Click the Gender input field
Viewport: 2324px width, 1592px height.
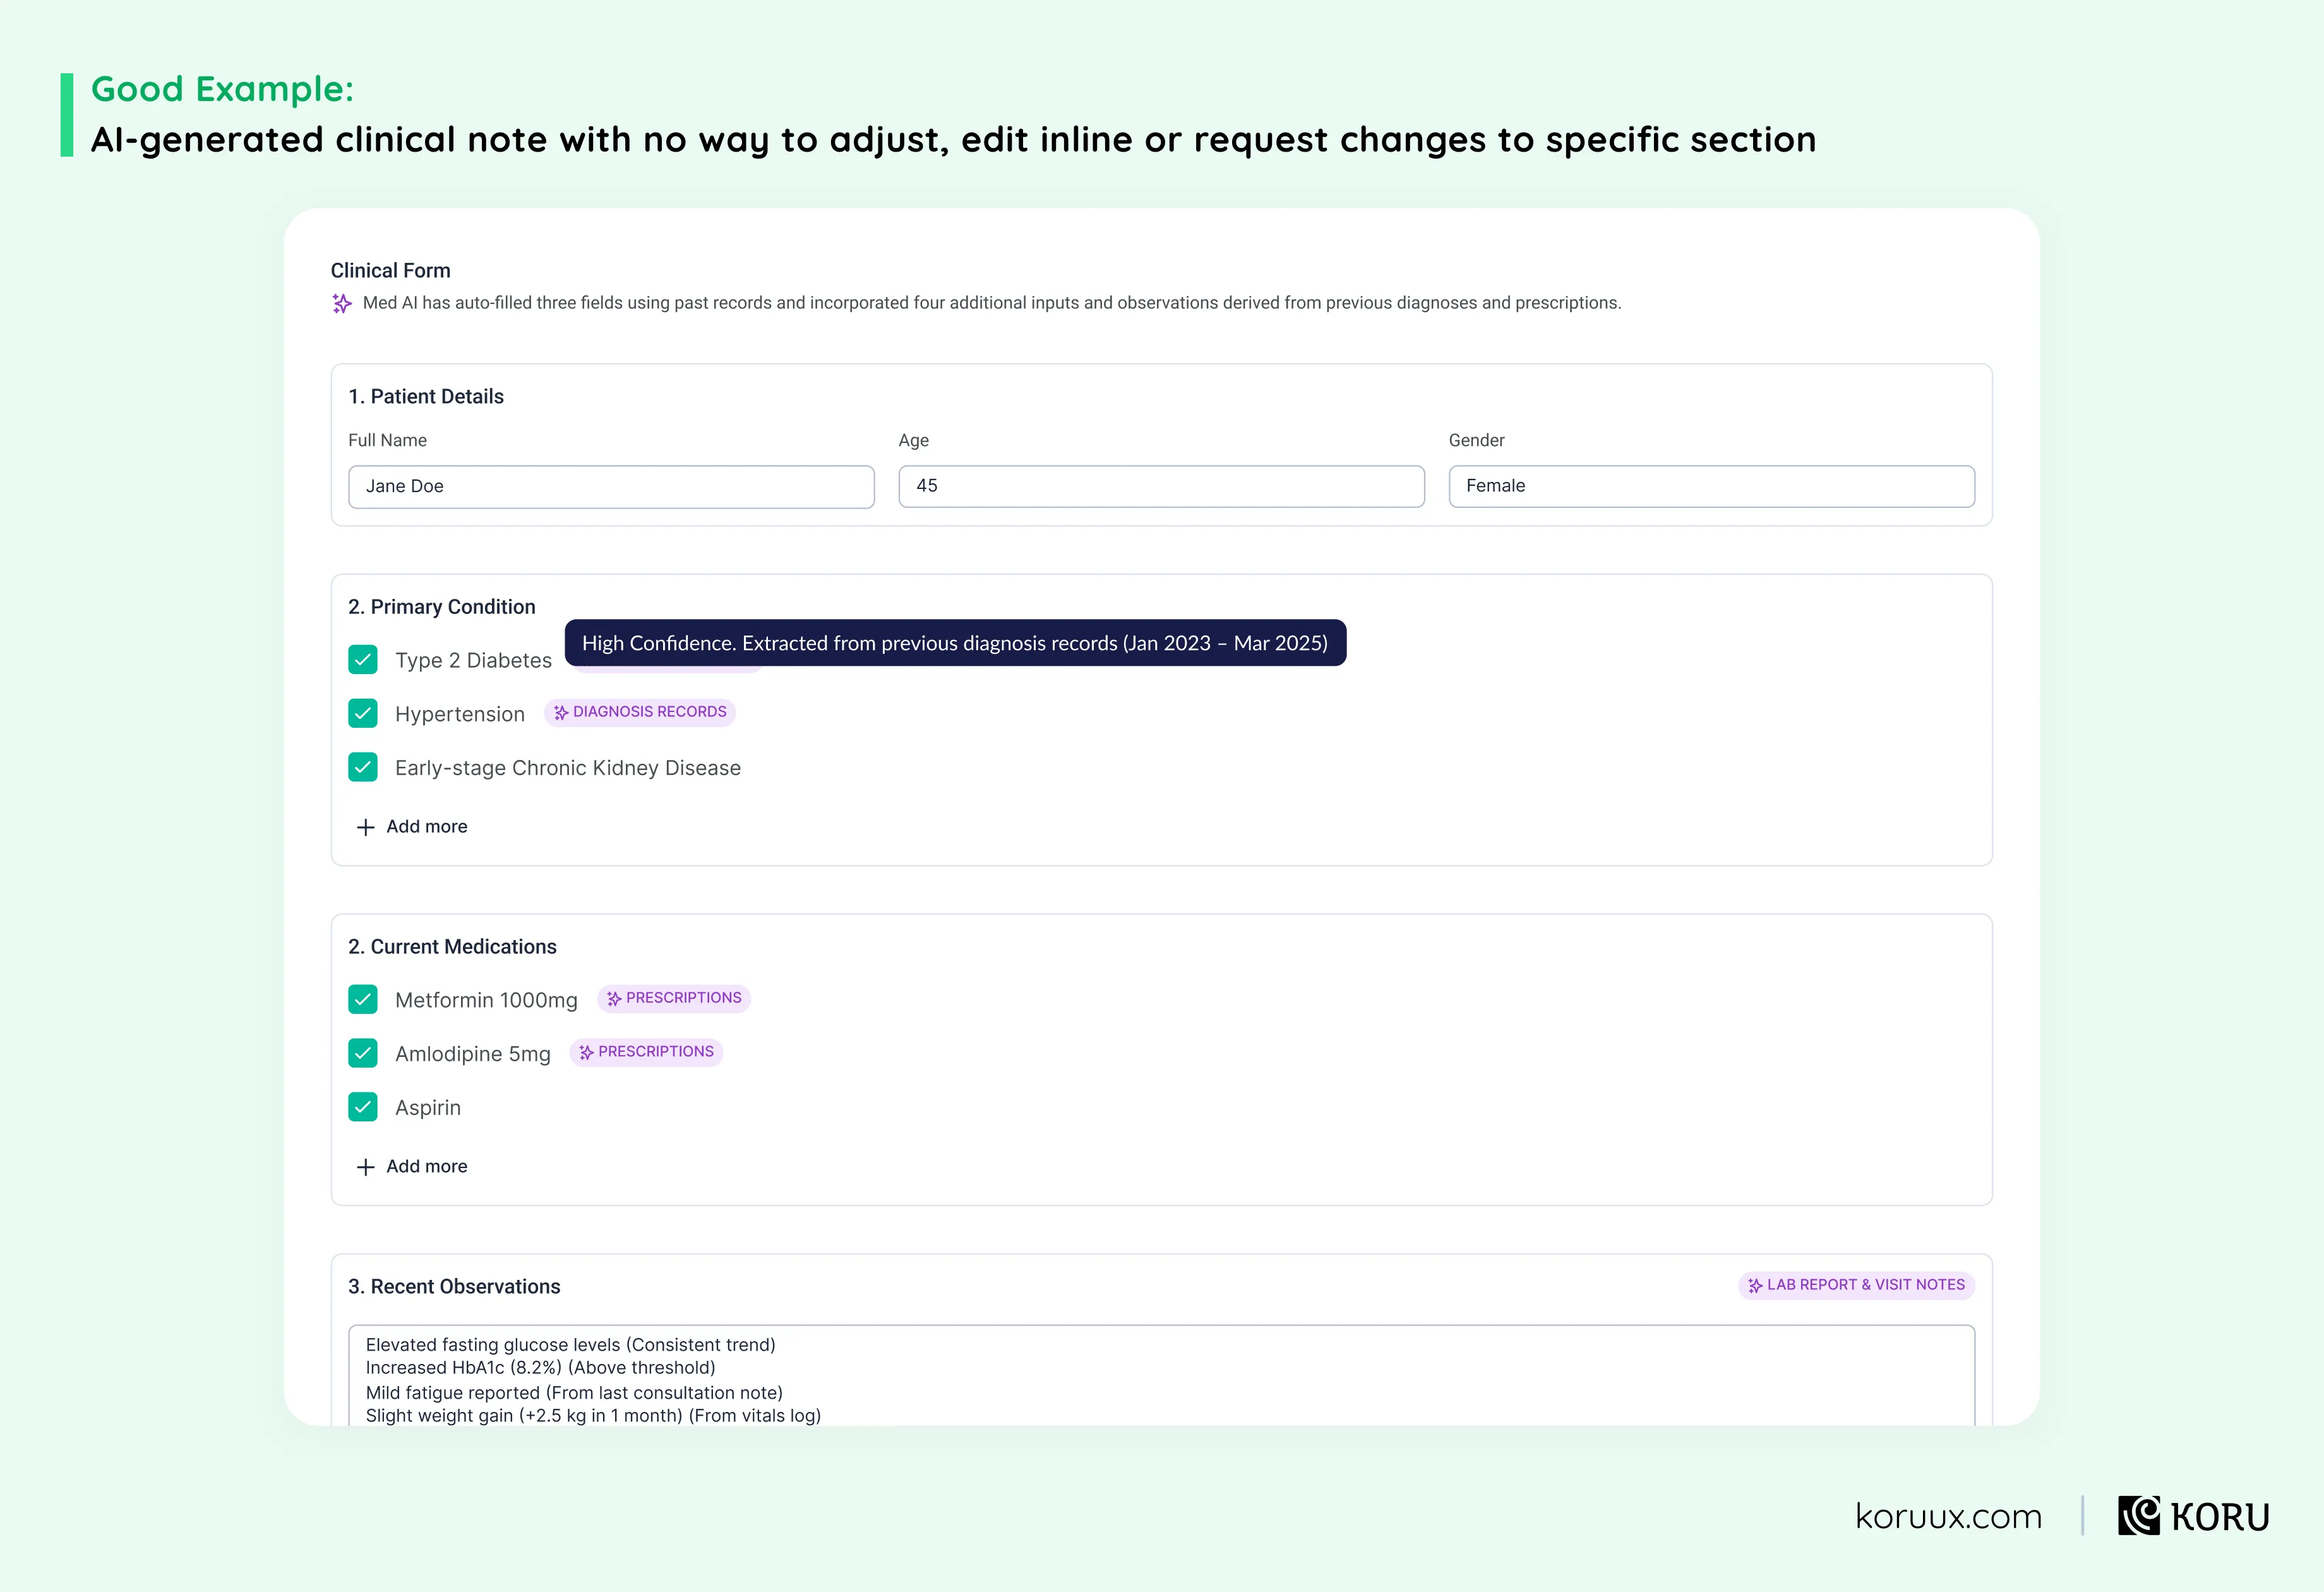(1711, 486)
